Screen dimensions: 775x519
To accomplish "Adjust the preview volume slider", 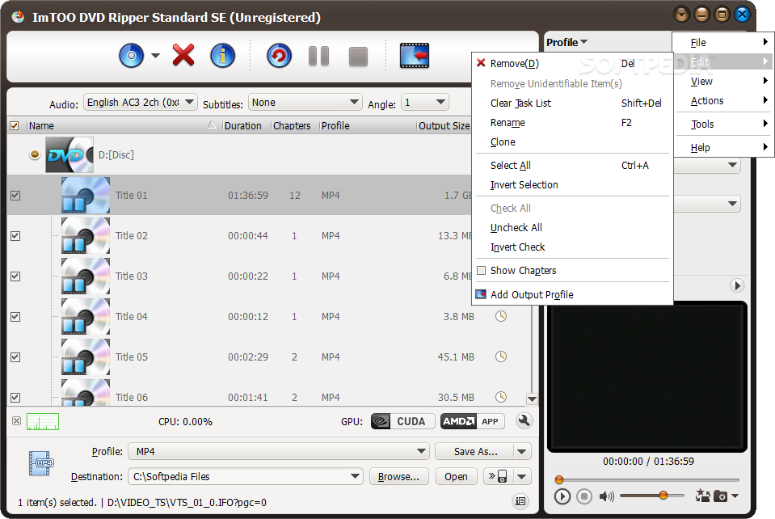I will 652,496.
